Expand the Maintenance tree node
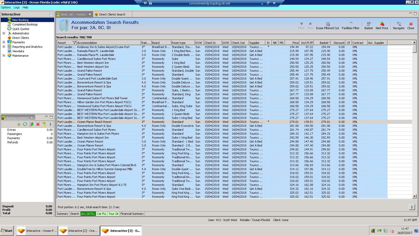Viewport: 419px width, 236px height. (4, 56)
